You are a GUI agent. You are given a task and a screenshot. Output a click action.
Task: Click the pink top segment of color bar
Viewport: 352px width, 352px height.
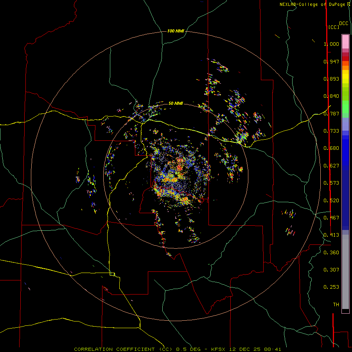click(x=345, y=41)
